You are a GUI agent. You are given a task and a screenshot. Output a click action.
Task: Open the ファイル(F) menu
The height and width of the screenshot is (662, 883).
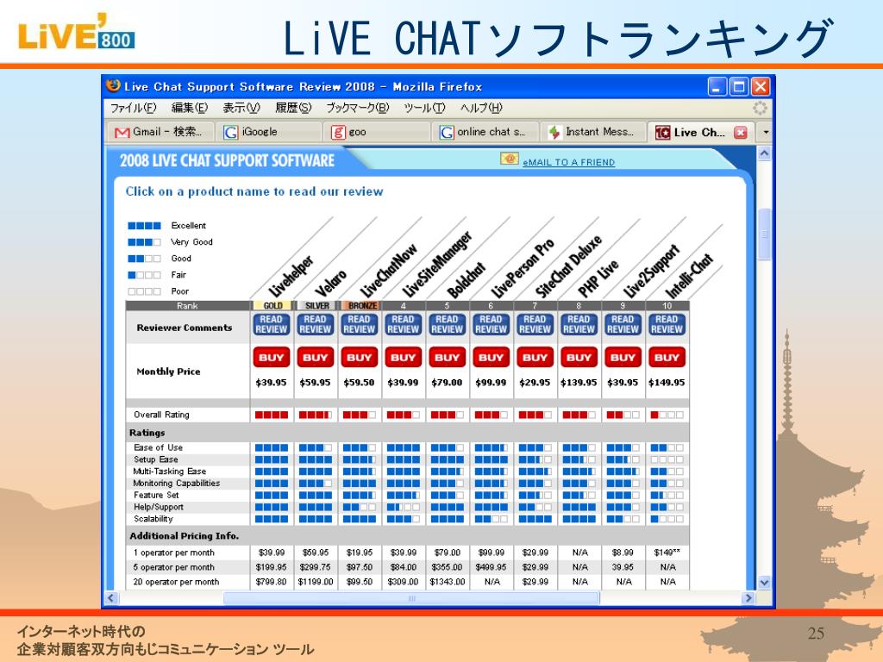tap(133, 108)
